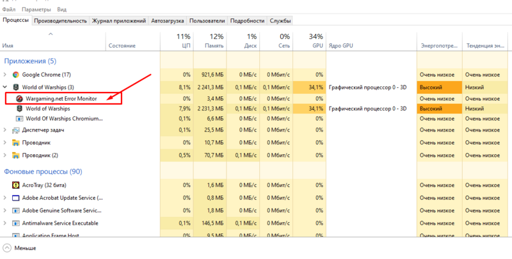Sort by the Имя column header
Viewport: 512px width, 259px height.
53,41
